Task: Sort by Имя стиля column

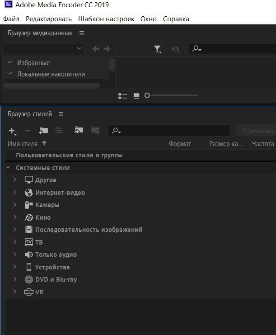Action: tap(23, 144)
